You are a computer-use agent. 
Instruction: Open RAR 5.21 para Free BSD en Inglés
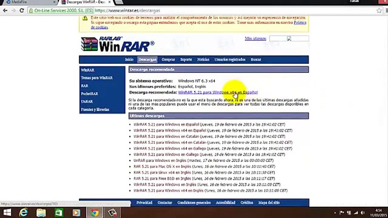(x=162, y=179)
